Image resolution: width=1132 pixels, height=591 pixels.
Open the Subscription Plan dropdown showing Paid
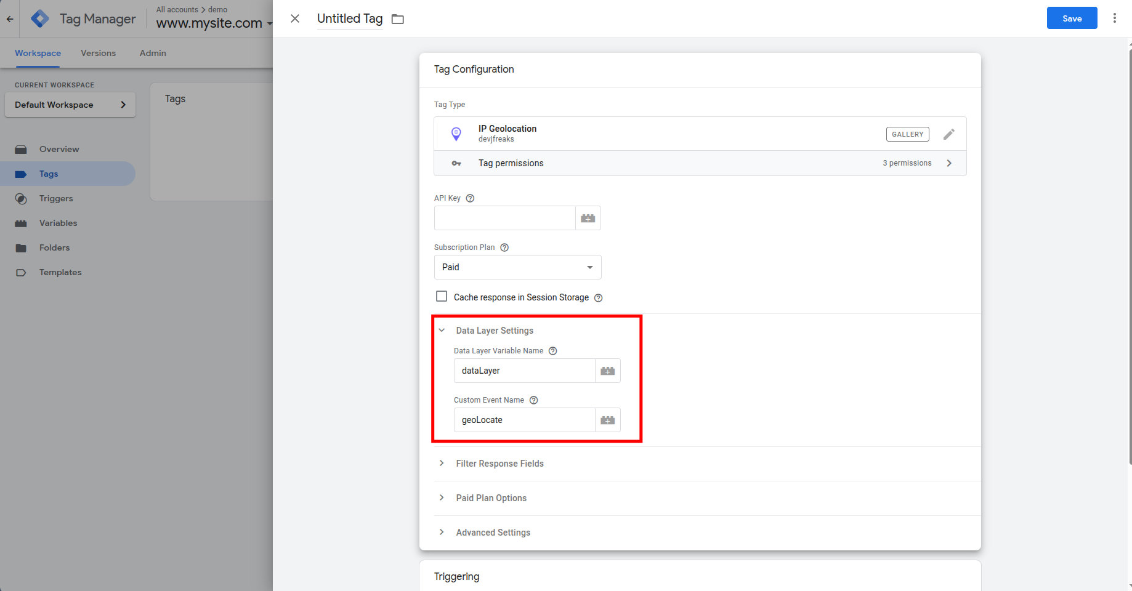point(517,267)
